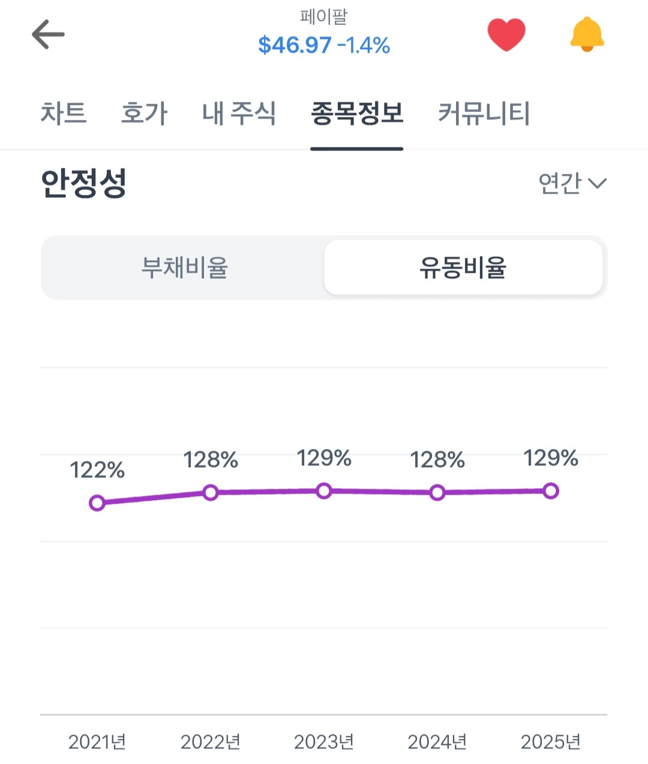Select the 2025년 data point circle
The width and height of the screenshot is (648, 764).
coord(551,491)
